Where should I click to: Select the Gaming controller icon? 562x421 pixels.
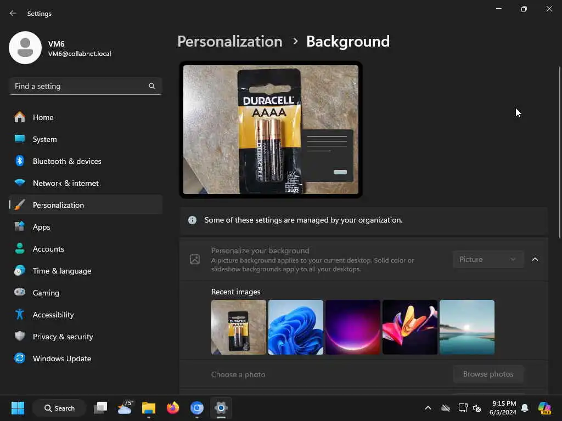20,292
